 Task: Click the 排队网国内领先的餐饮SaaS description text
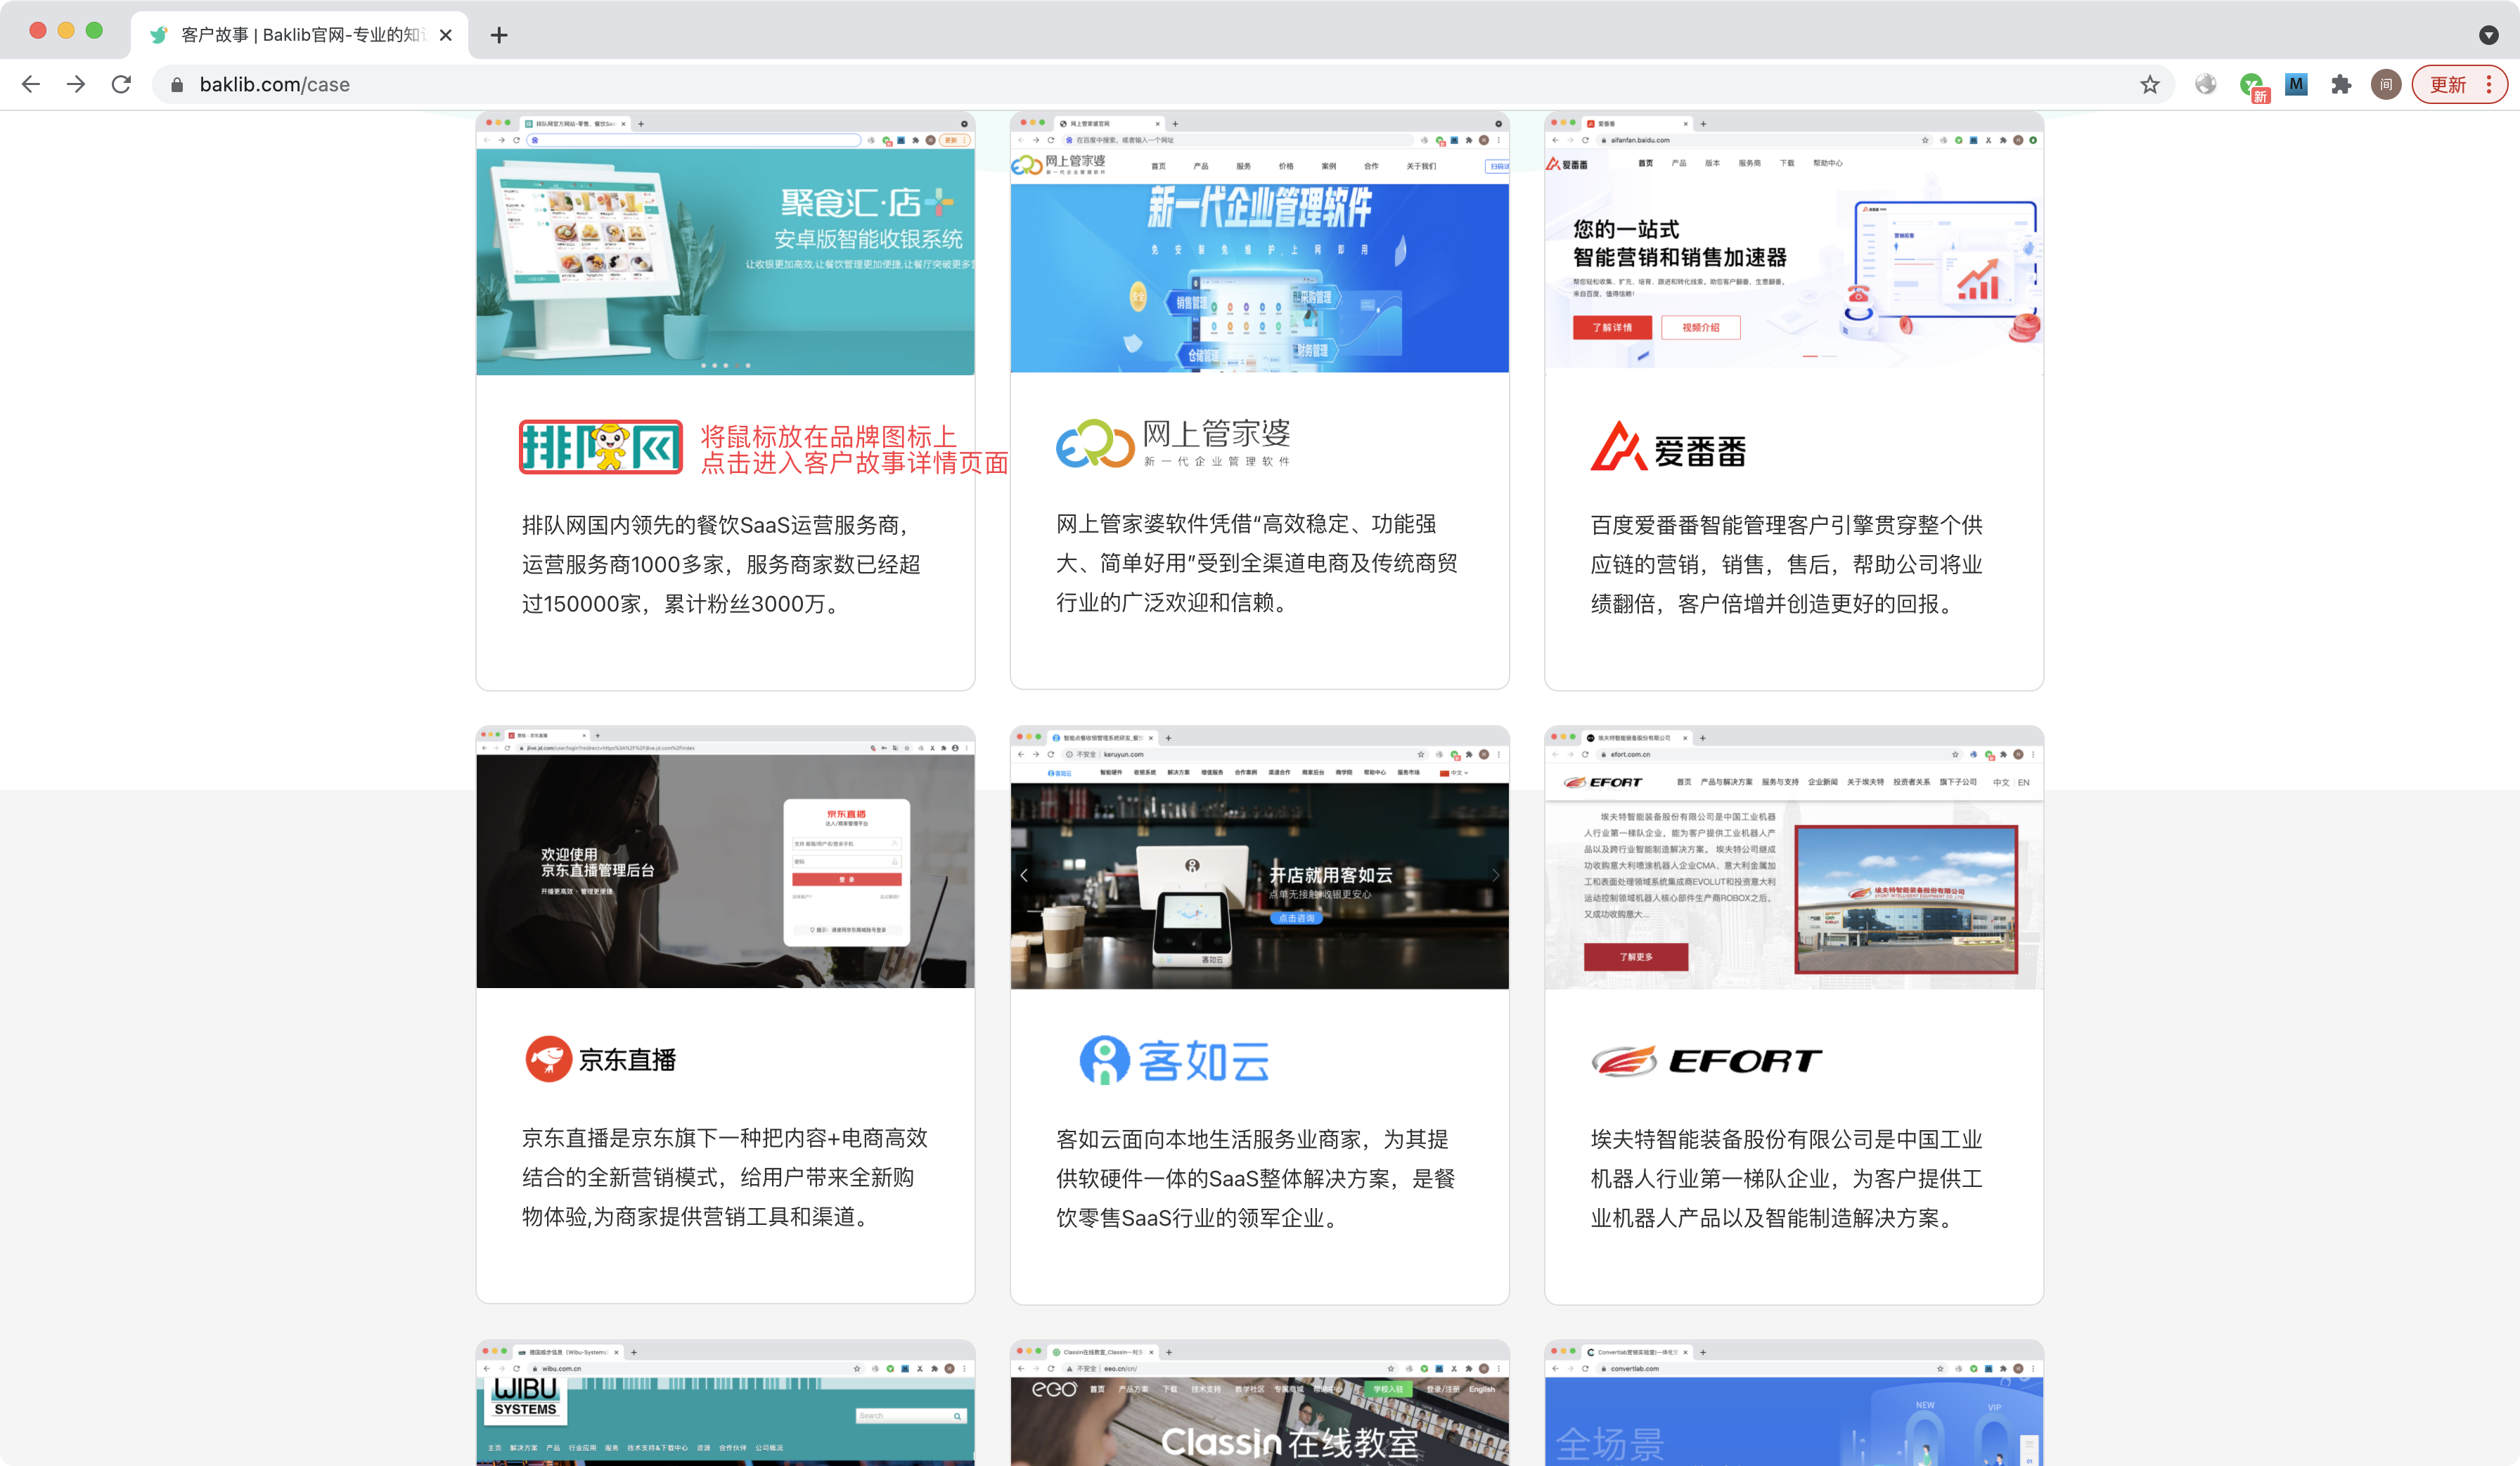click(x=721, y=564)
